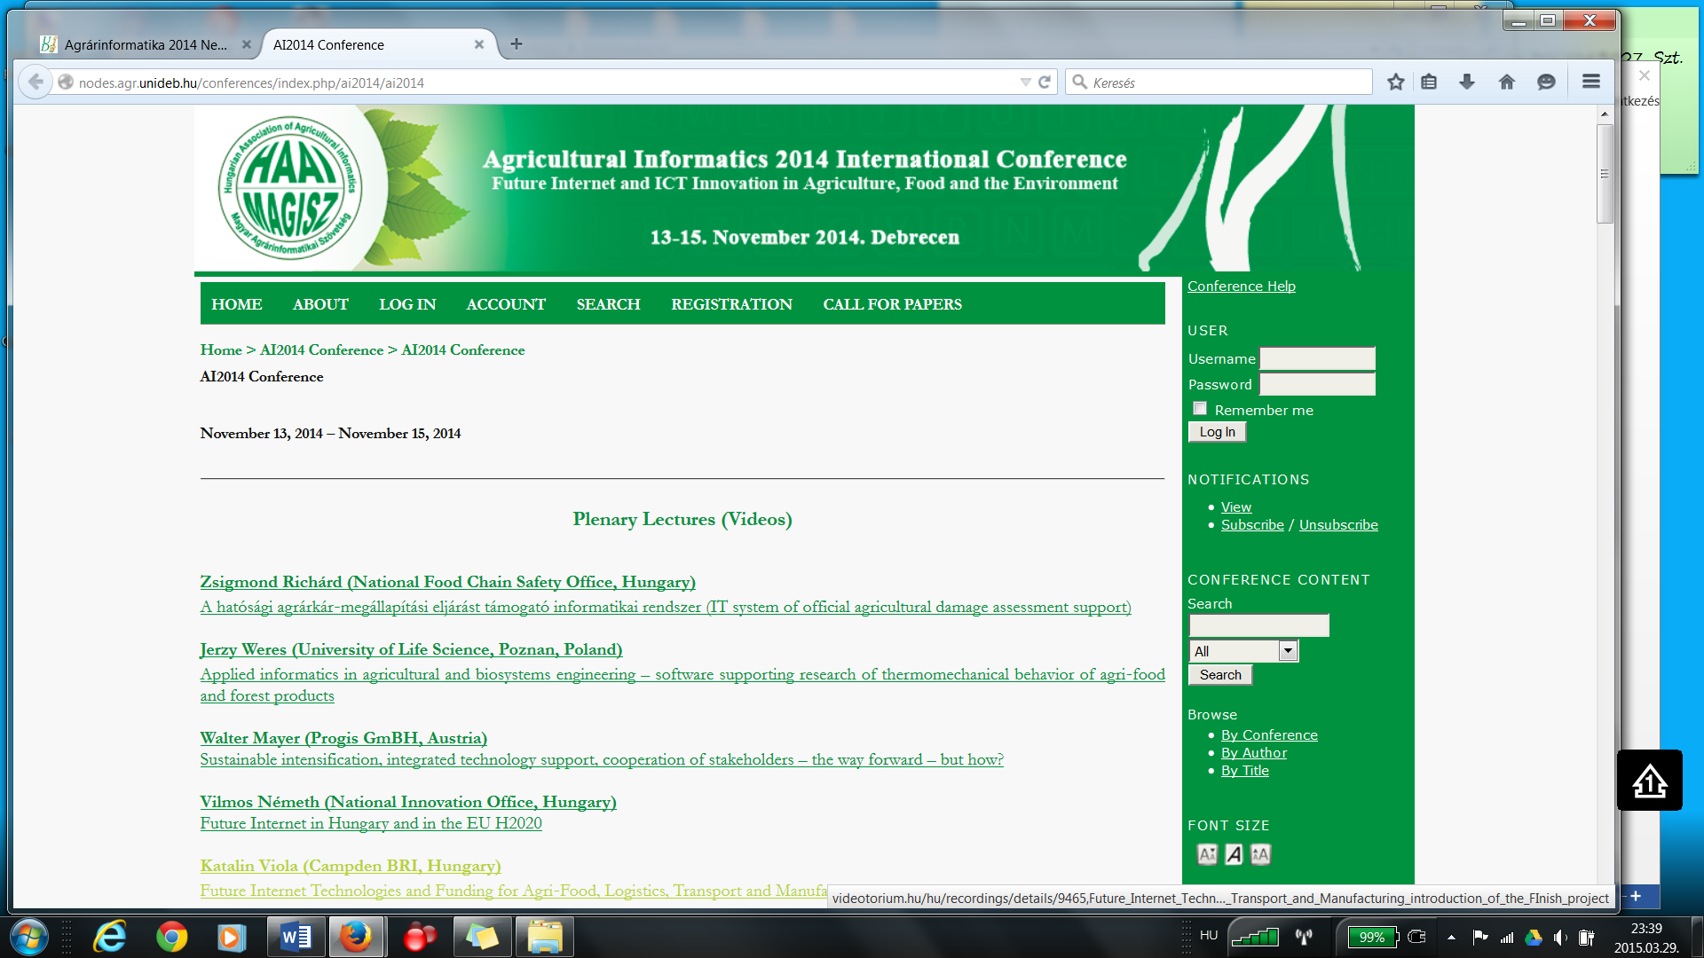Tick the Remember me checkbox
The width and height of the screenshot is (1704, 958).
(1200, 409)
